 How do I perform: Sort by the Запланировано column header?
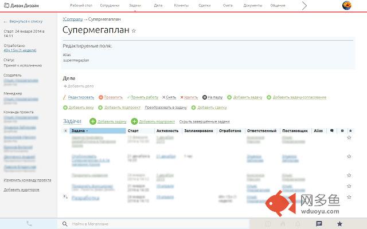click(x=199, y=131)
